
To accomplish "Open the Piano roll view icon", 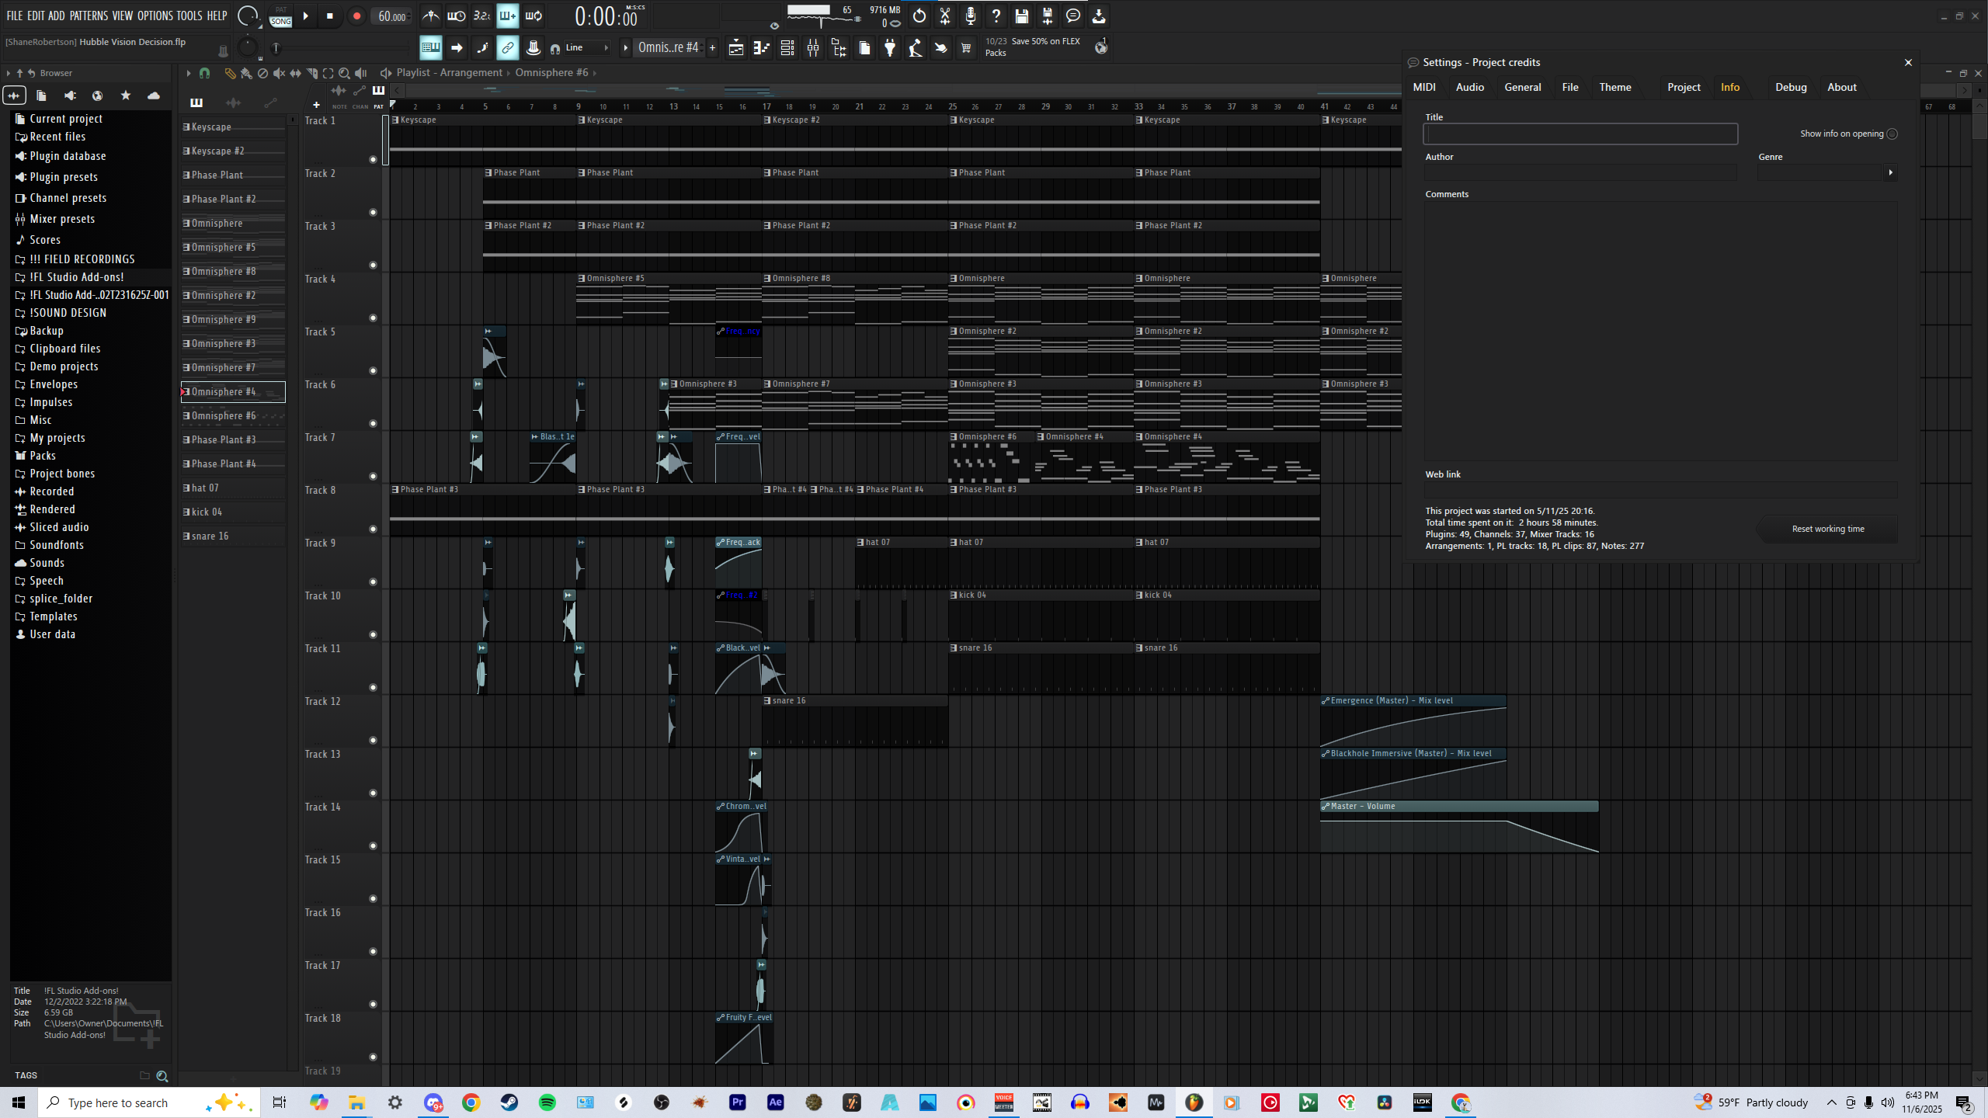I will tap(761, 48).
